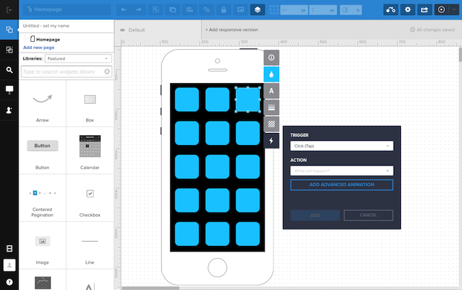Click the Untitled project name field
The height and width of the screenshot is (290, 462).
tap(46, 26)
